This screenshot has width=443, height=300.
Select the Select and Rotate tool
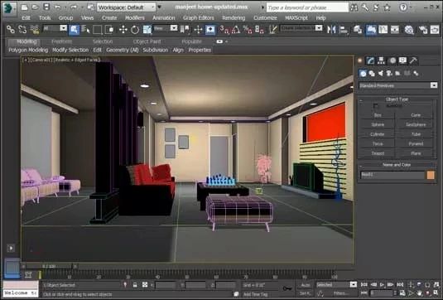(x=135, y=29)
